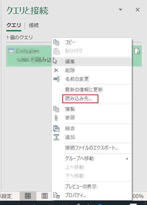
Task: Click the rename icon beside 名前の変更
Action: pos(56,79)
